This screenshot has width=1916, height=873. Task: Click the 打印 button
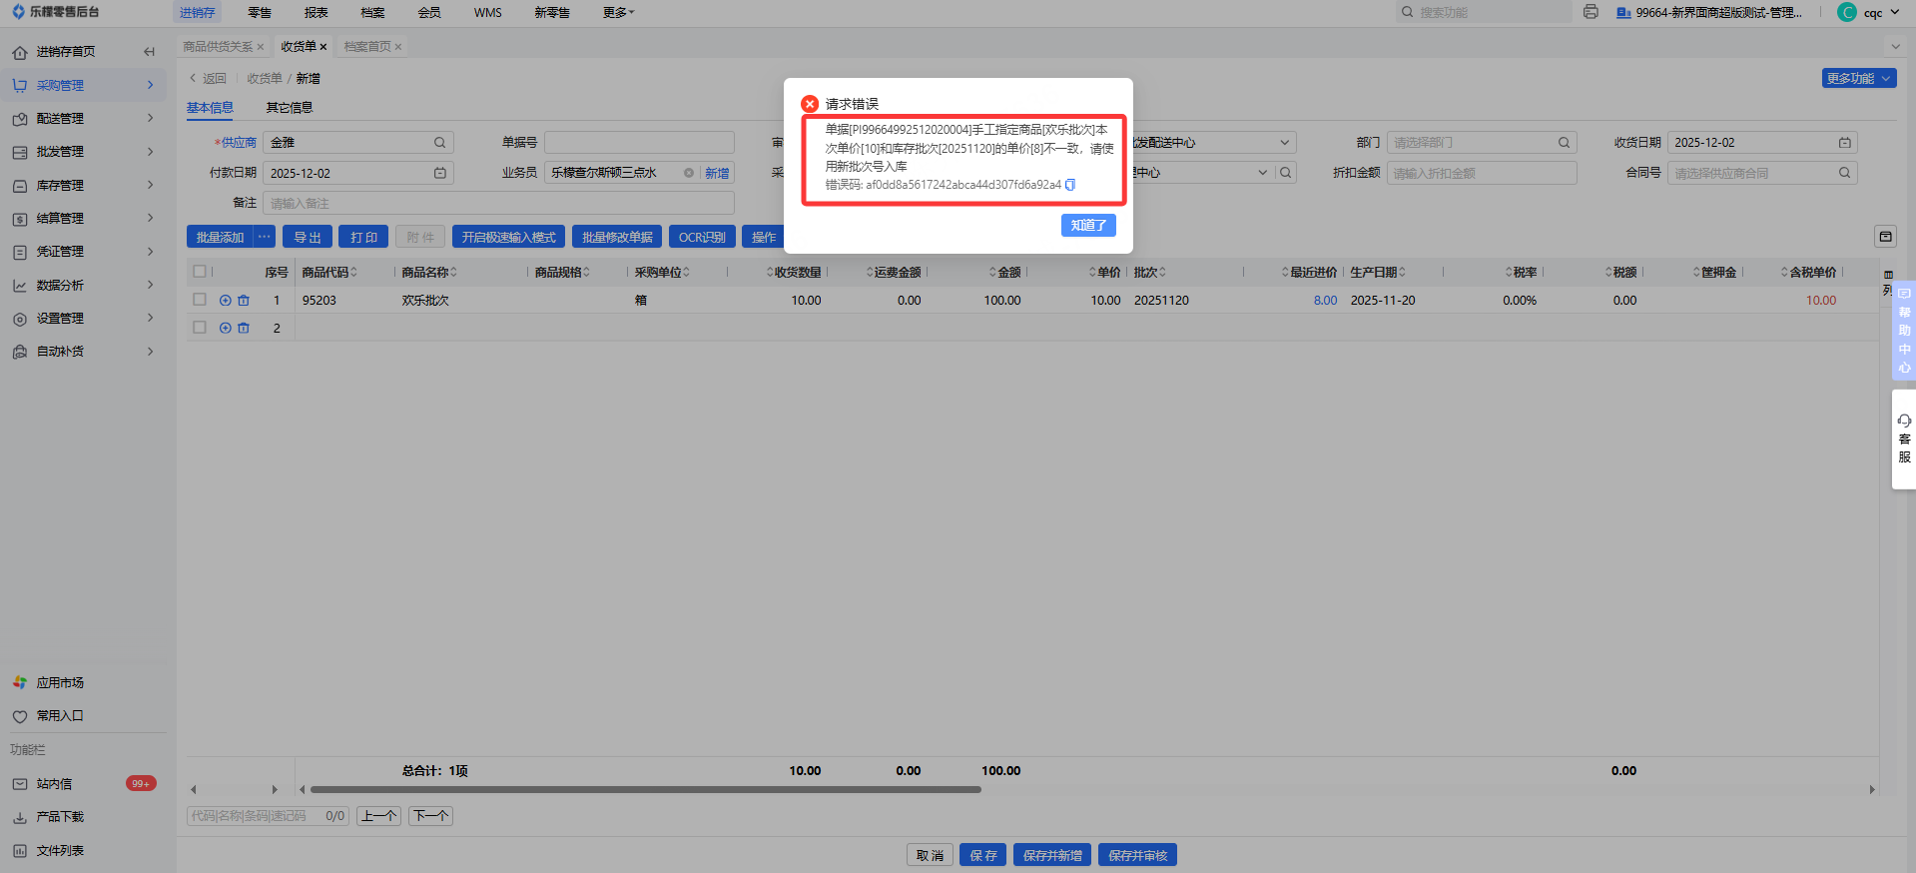tap(363, 237)
